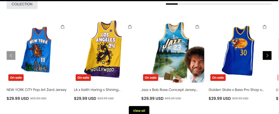Add Golden State jersey to cart
The height and width of the screenshot is (114, 279).
tap(265, 27)
